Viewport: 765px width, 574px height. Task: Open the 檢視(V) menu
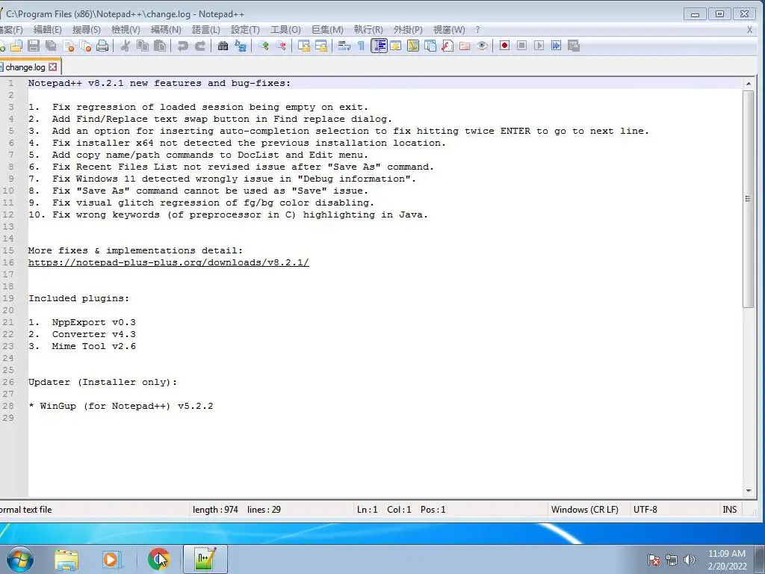click(x=126, y=30)
